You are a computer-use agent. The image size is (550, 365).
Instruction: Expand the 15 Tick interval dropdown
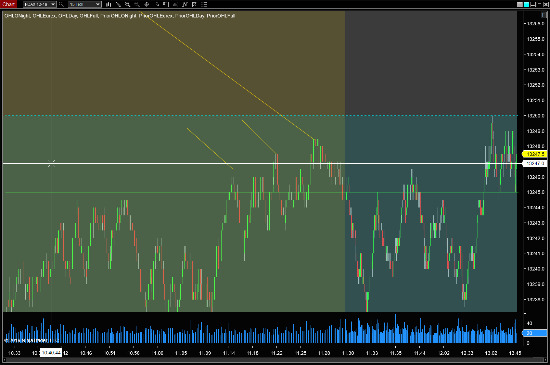tap(85, 4)
